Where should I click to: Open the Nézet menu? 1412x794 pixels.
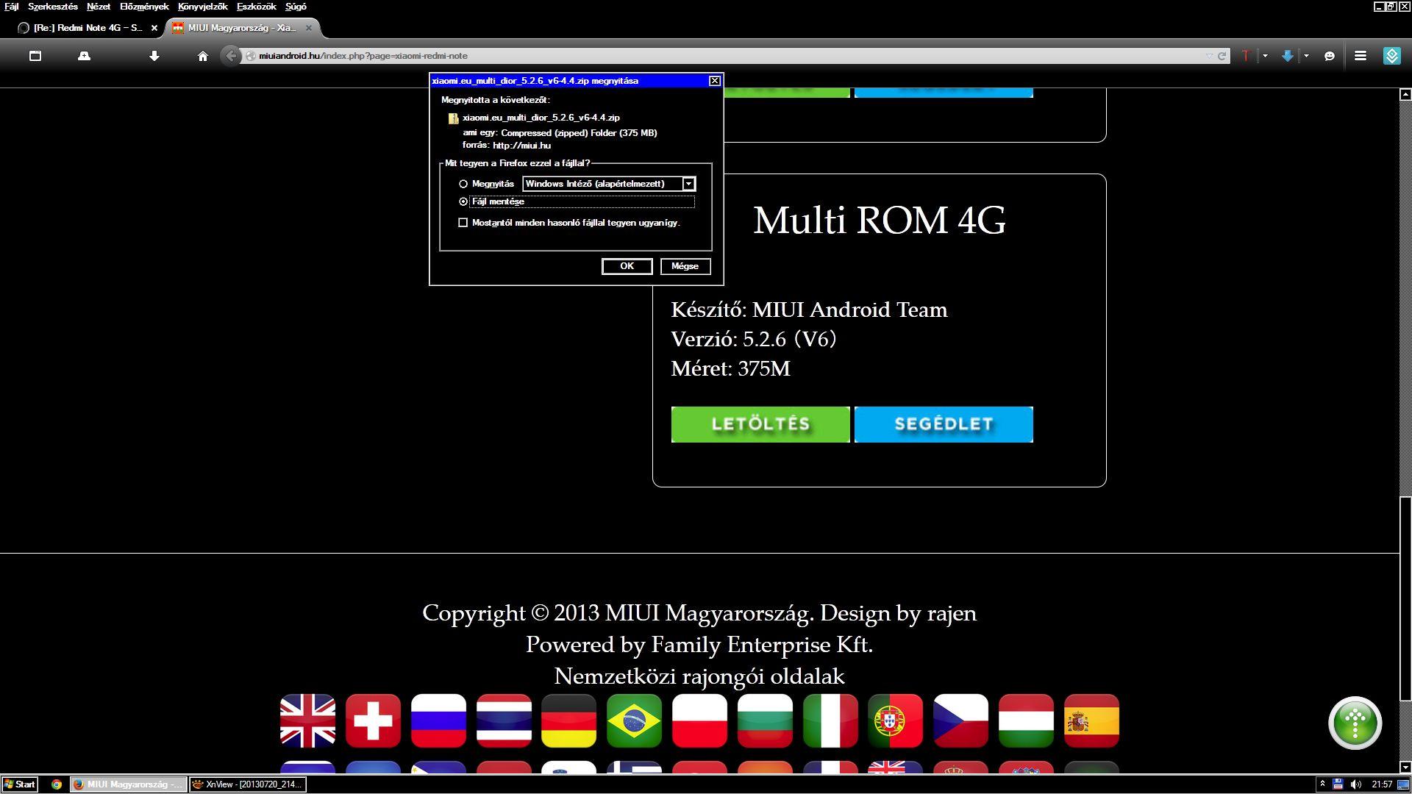[x=99, y=7]
